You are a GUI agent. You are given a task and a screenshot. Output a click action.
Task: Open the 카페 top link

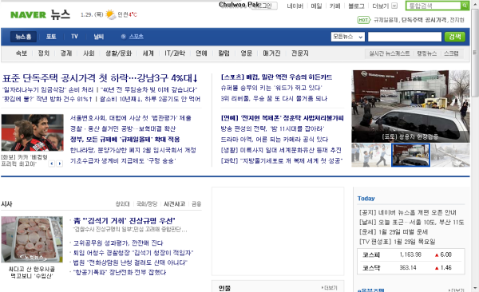point(335,6)
